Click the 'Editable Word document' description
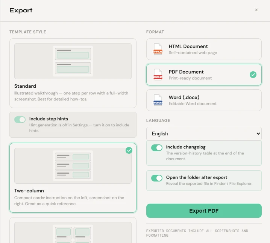 click(193, 103)
